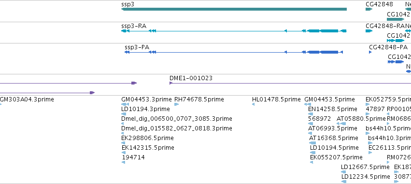Click the RH74678.5prime EST glyph
This screenshot has height=184, width=411.
coord(176,104)
